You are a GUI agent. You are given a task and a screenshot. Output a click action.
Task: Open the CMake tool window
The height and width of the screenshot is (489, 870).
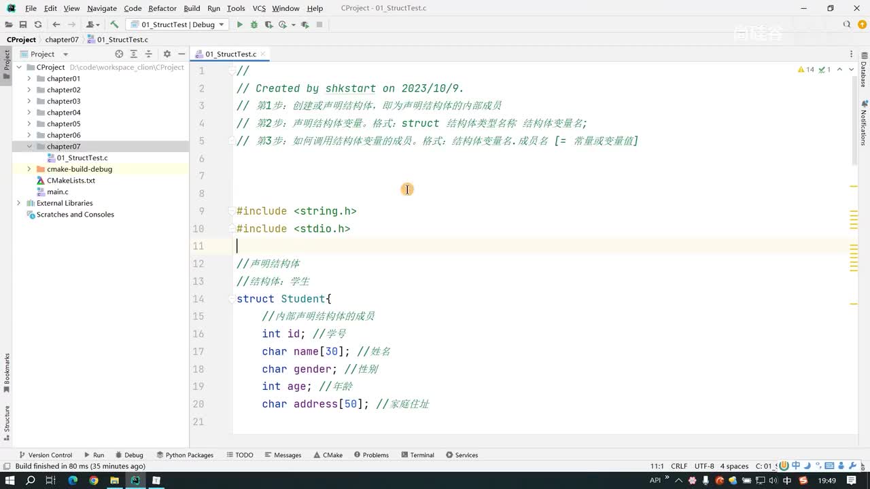tap(328, 455)
